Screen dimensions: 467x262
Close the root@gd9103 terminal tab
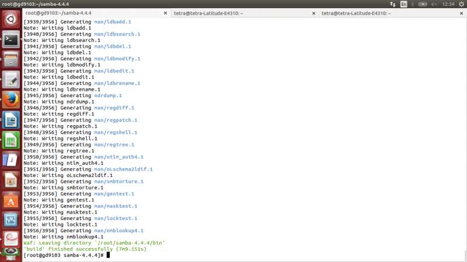point(165,13)
